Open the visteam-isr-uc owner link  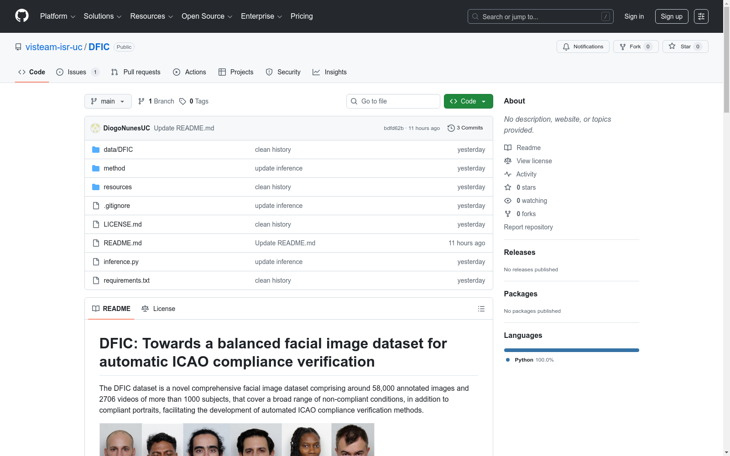tap(54, 47)
